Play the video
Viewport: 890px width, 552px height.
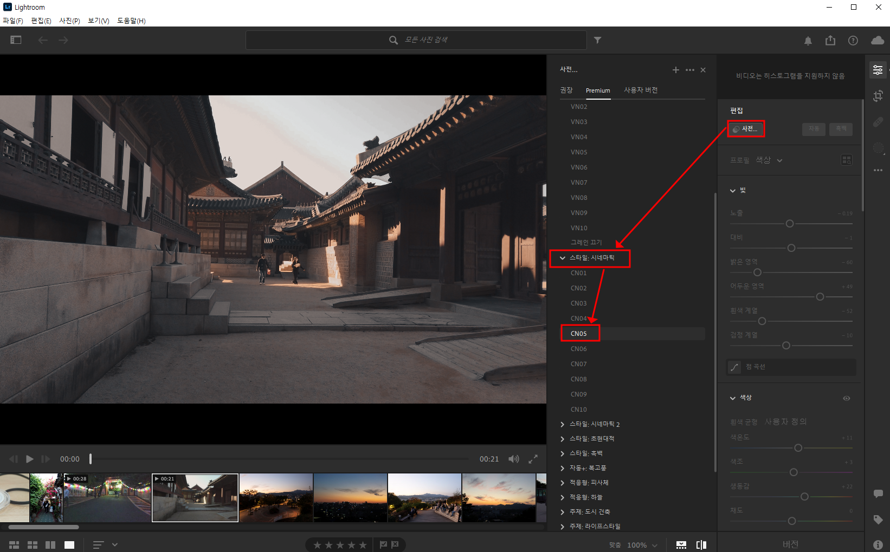click(30, 459)
